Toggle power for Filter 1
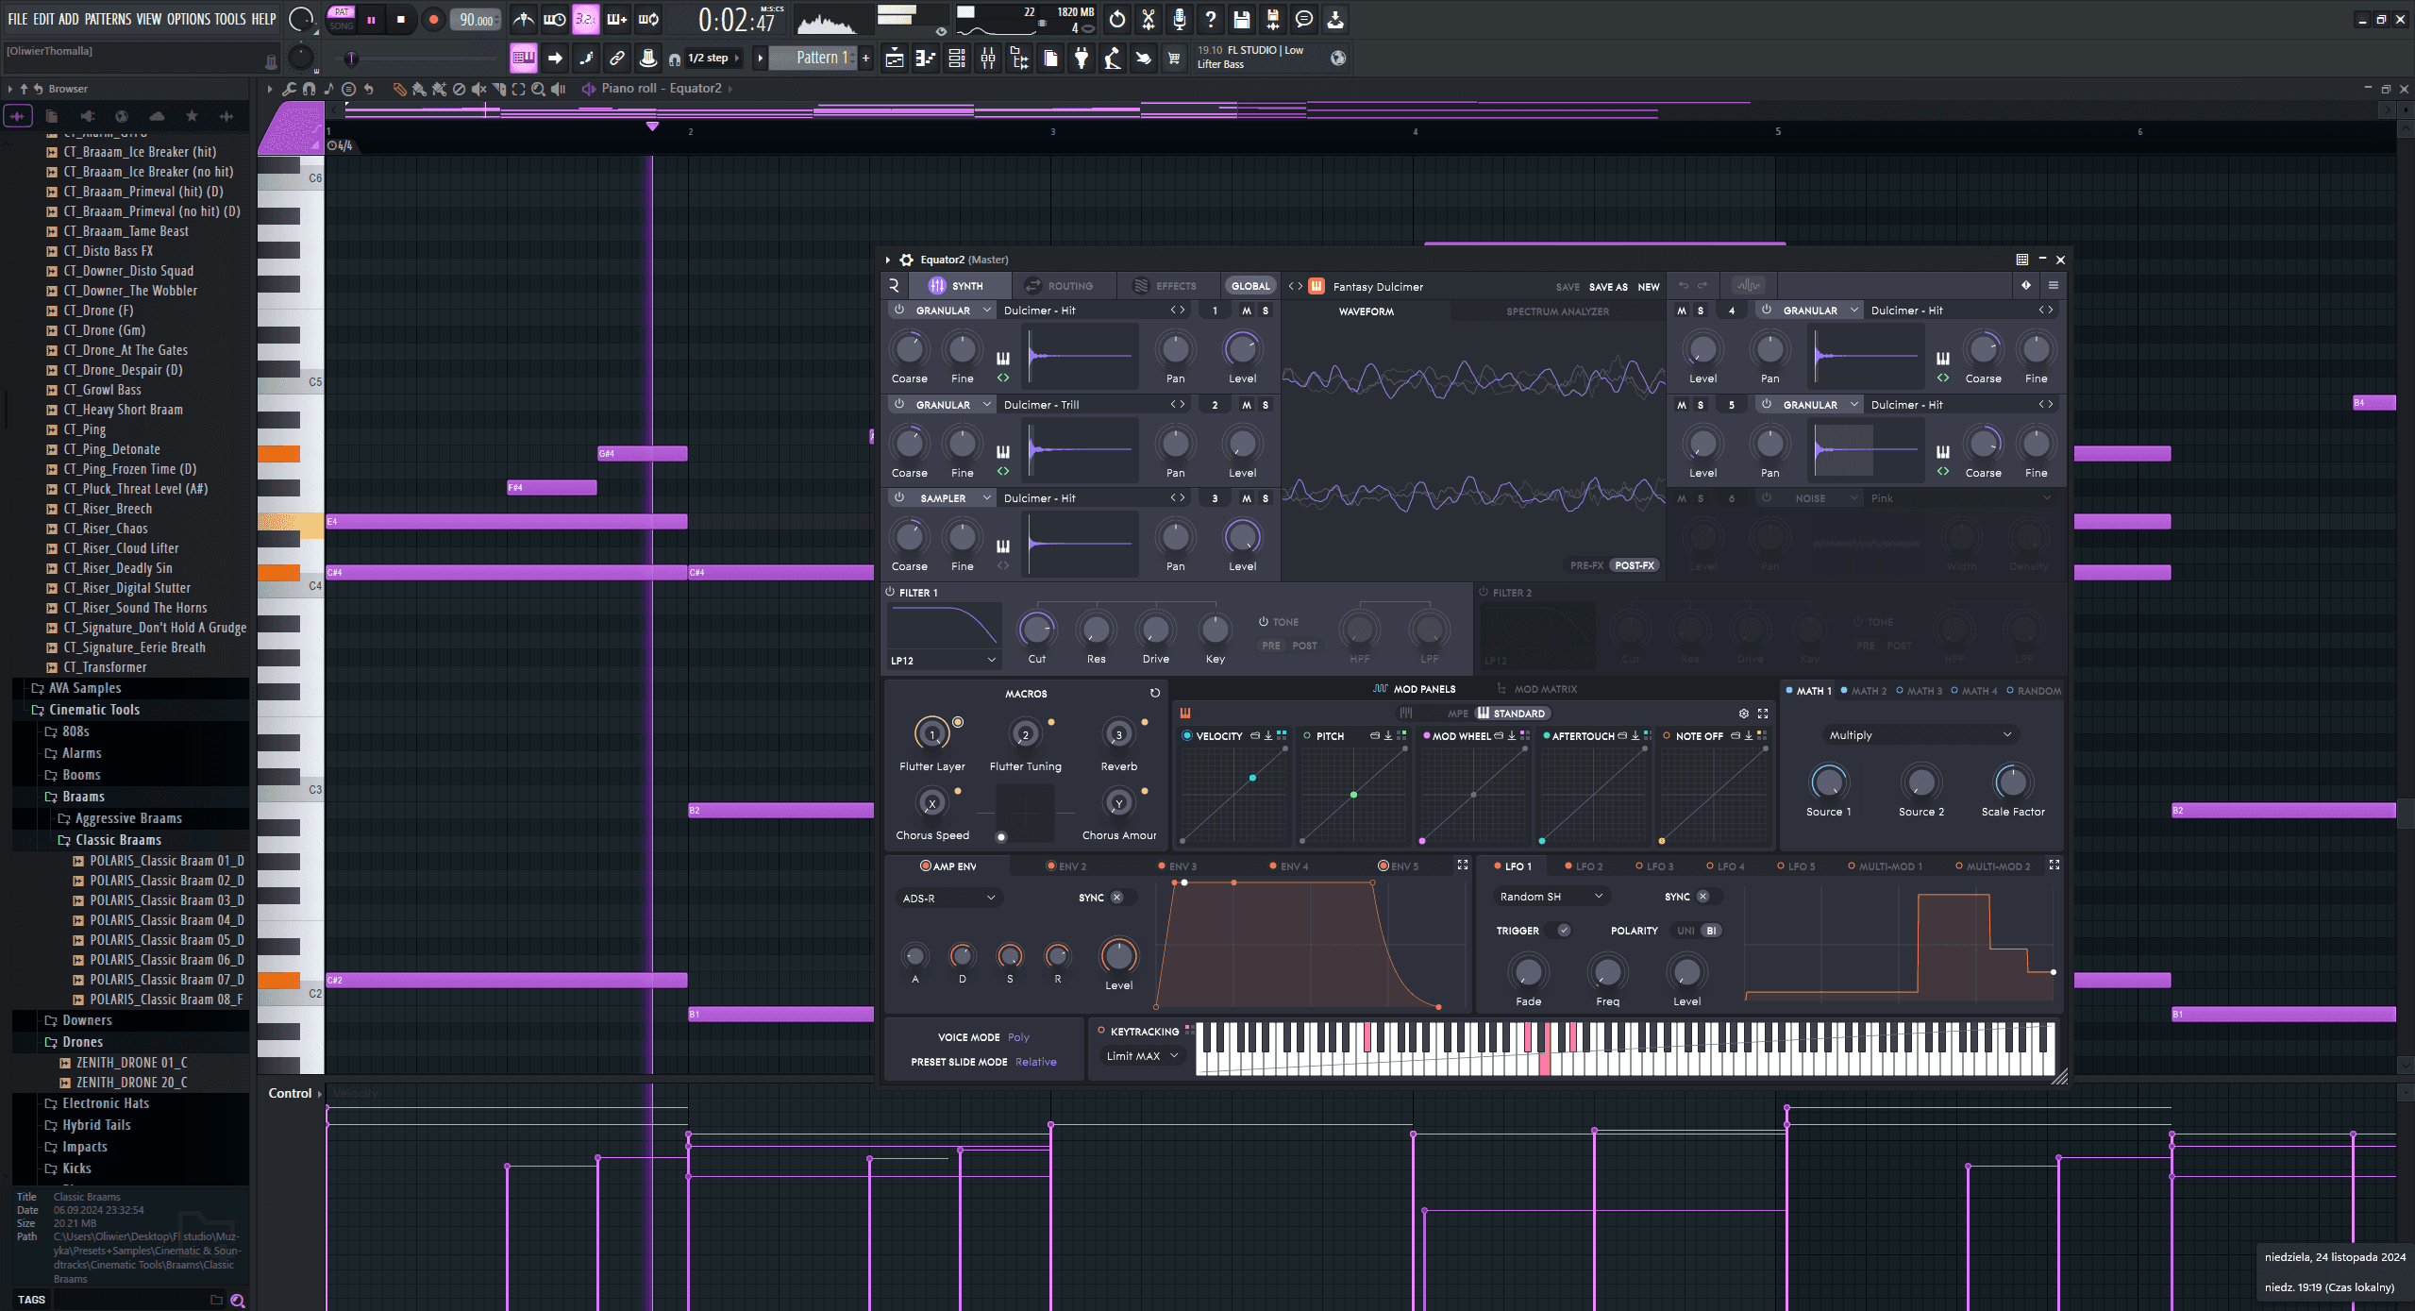Image resolution: width=2415 pixels, height=1311 pixels. (890, 592)
